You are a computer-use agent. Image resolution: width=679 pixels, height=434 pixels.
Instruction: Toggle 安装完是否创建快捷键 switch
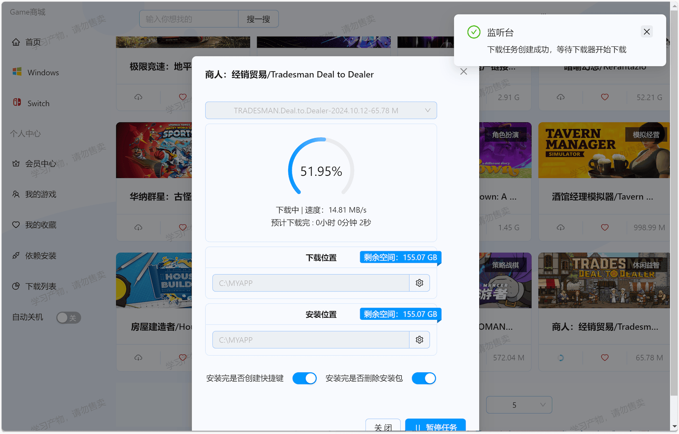coord(305,378)
